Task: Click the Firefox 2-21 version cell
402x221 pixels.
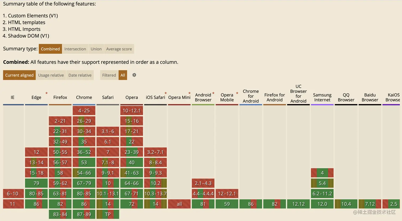Action: 60,121
